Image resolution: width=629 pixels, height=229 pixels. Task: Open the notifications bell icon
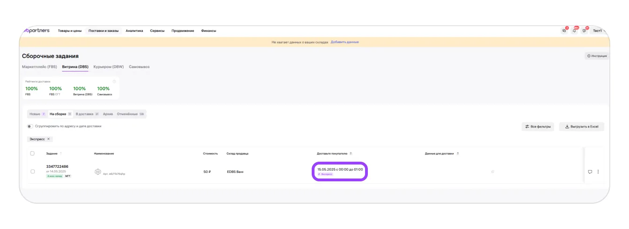[574, 31]
